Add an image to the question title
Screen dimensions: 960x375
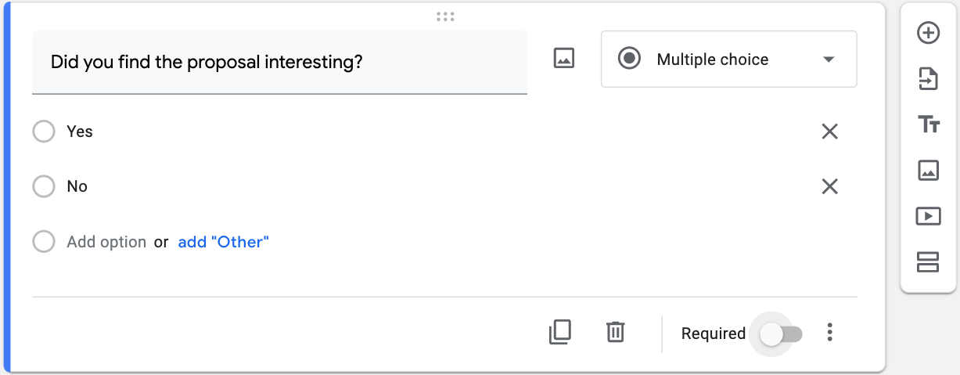[x=564, y=58]
